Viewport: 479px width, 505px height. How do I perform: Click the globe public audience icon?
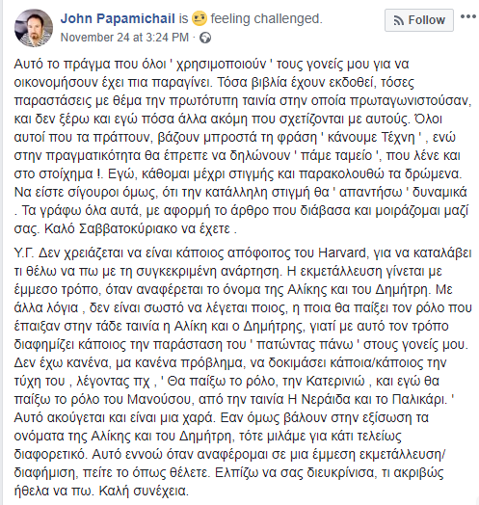pos(205,38)
